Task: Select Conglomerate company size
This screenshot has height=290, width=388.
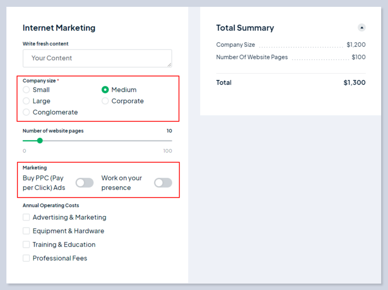Action: (x=26, y=112)
